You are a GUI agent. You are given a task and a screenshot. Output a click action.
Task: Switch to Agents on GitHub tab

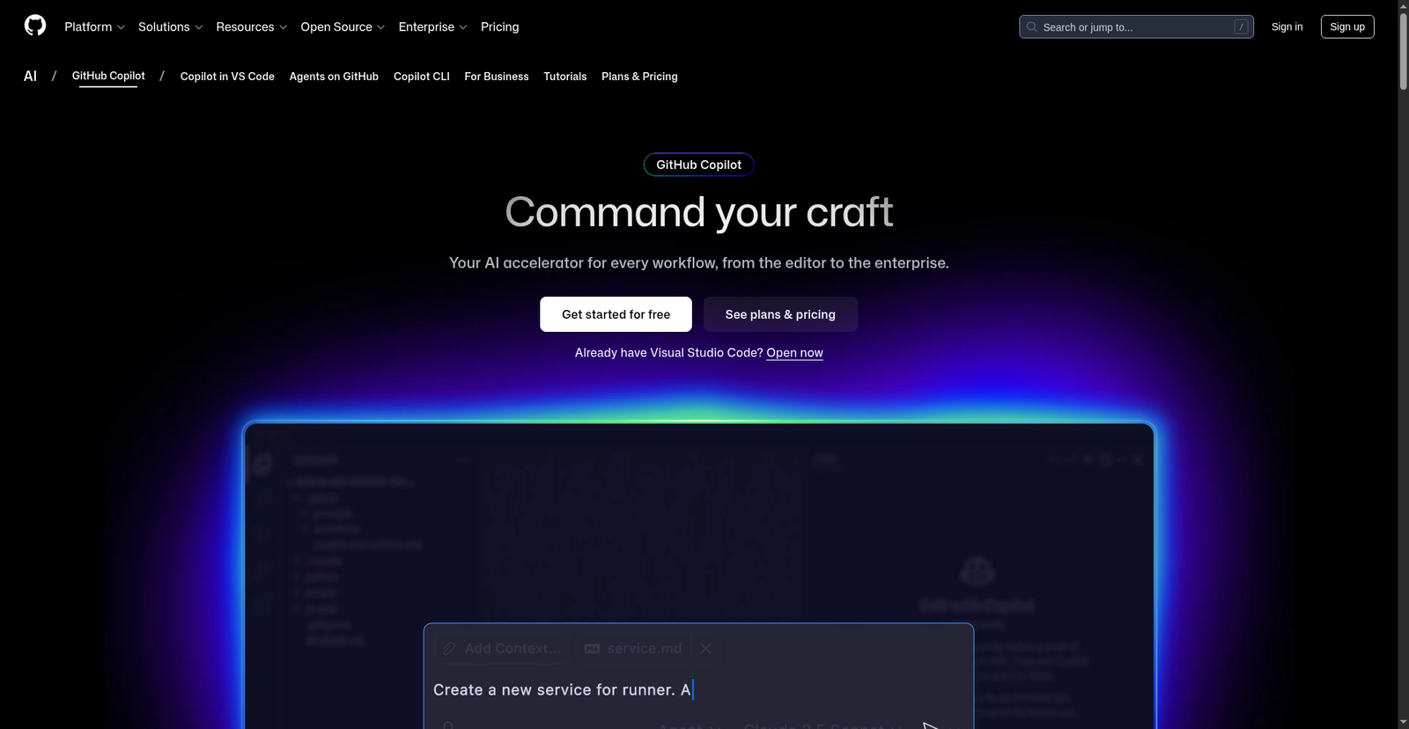pos(334,77)
